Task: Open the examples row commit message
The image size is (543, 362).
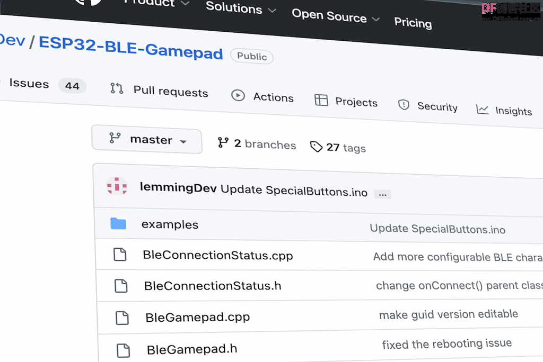Action: [x=437, y=229]
